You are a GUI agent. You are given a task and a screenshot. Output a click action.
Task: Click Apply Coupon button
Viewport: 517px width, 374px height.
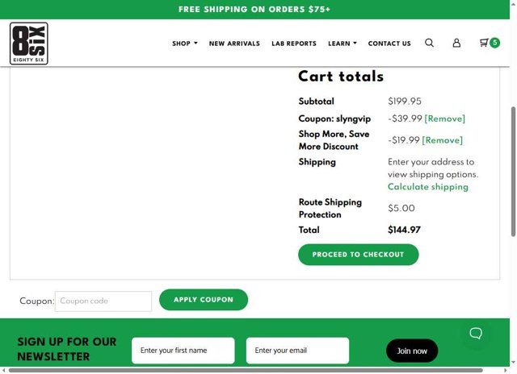click(204, 300)
